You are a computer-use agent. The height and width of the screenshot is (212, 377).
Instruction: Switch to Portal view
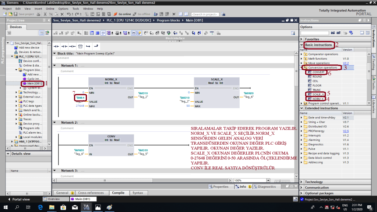pyautogui.click(x=18, y=199)
